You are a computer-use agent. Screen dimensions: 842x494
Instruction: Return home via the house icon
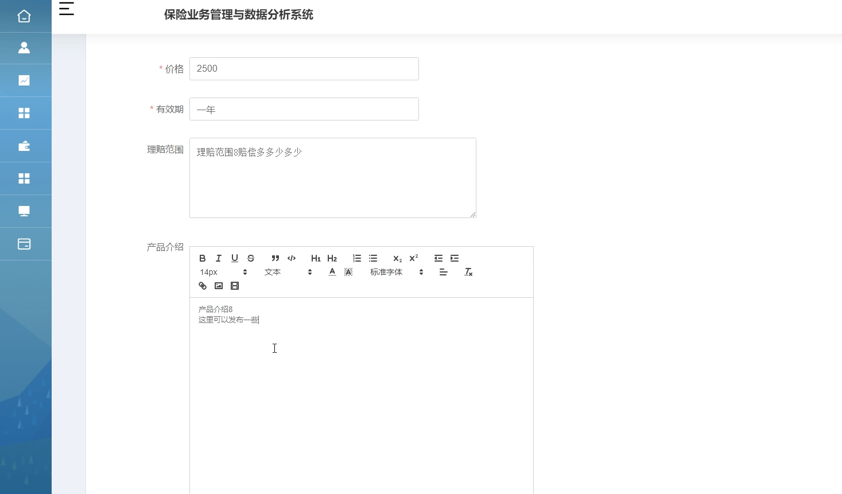point(24,16)
